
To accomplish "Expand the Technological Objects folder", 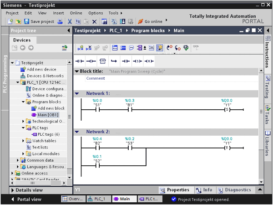I will (23, 121).
